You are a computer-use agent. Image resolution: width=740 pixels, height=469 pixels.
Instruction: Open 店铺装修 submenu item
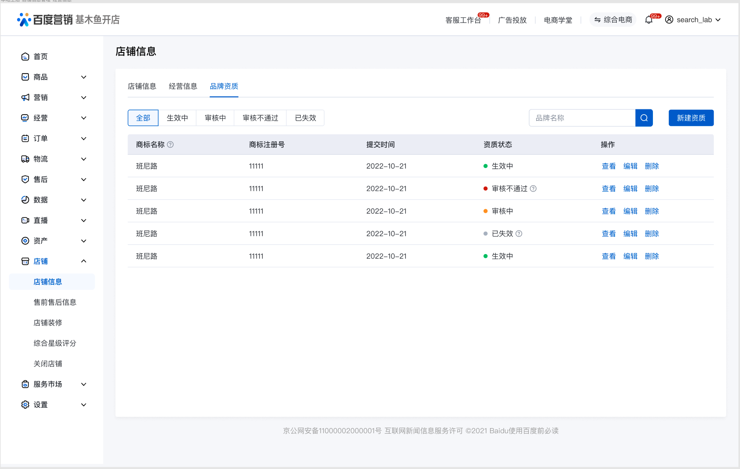[48, 323]
